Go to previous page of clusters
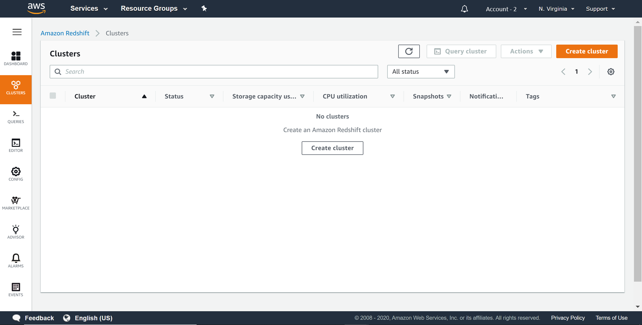642x325 pixels. coord(563,72)
